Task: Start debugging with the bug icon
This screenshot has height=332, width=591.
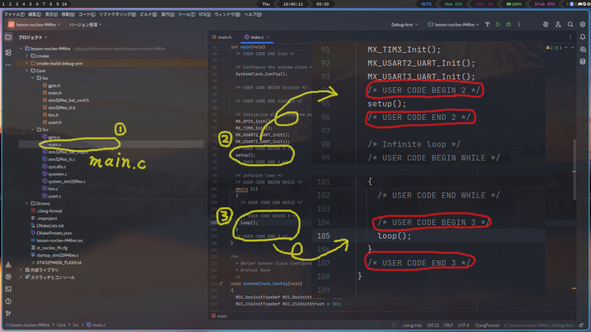Action: pos(508,25)
